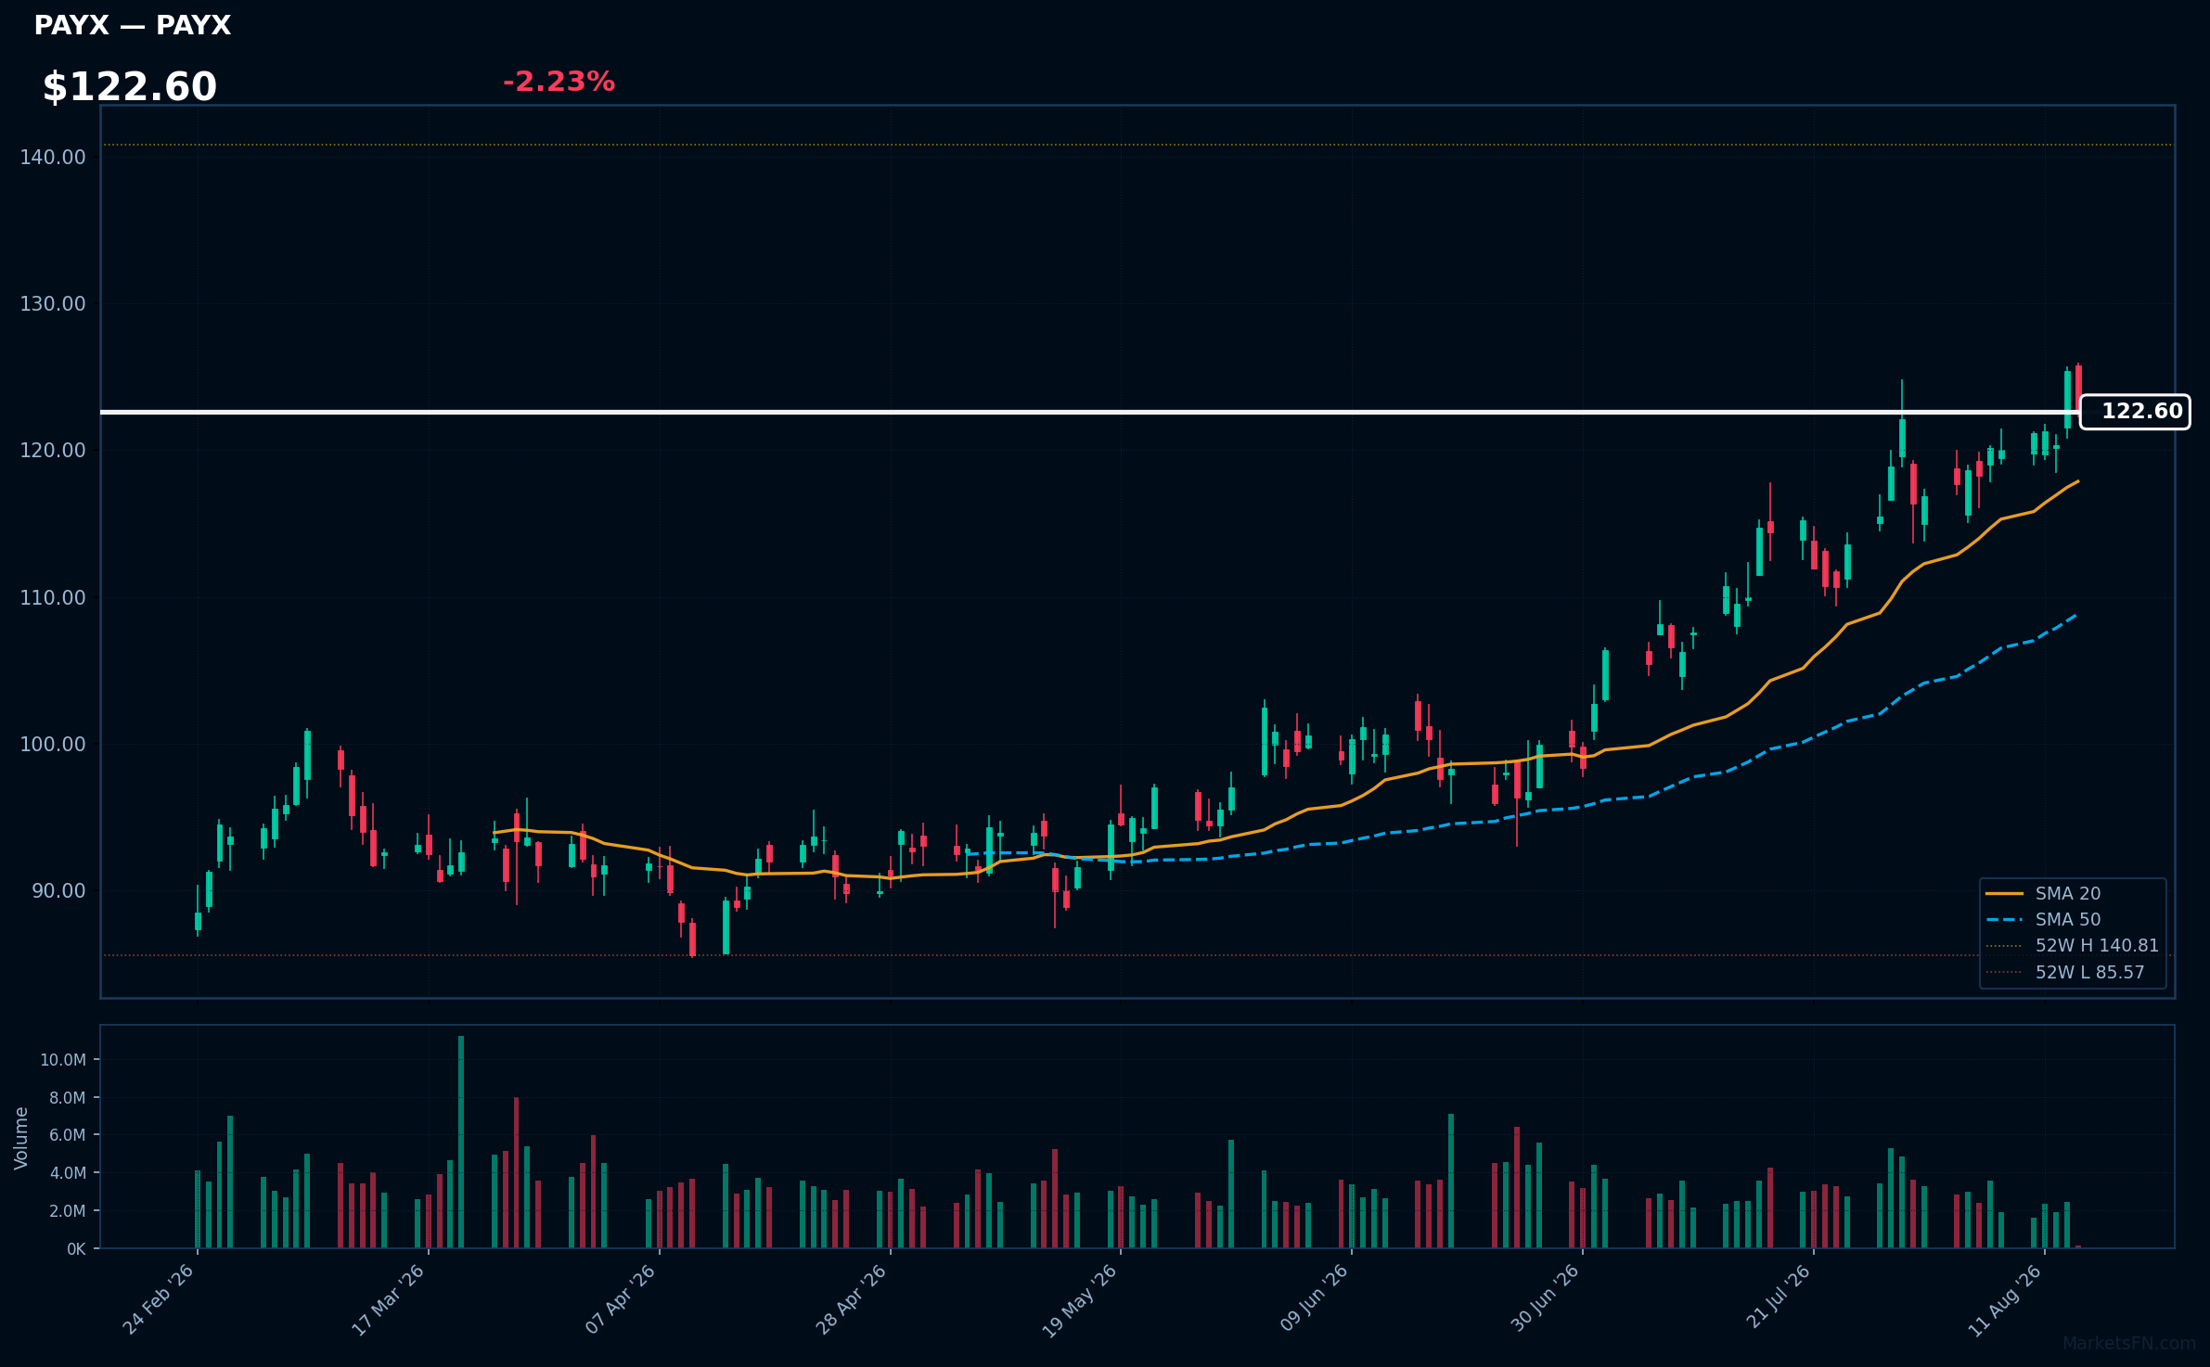Click the 130.00 price axis label
The width and height of the screenshot is (2210, 1367).
(x=53, y=304)
